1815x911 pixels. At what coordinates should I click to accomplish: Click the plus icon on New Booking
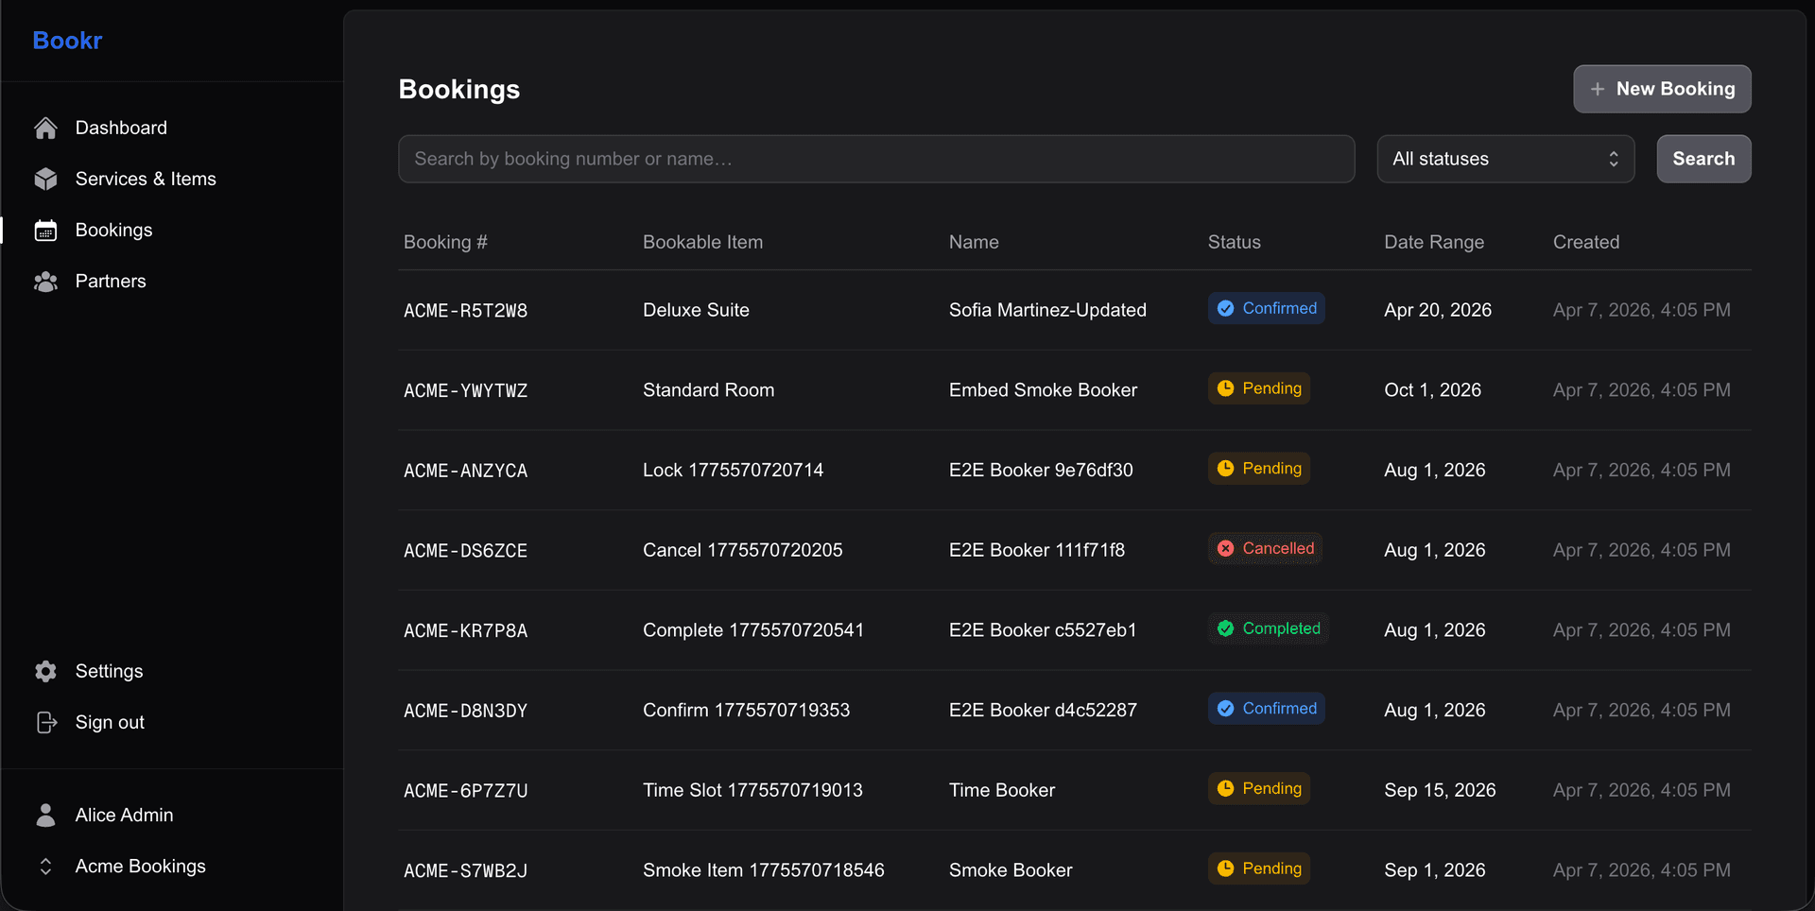(1598, 89)
